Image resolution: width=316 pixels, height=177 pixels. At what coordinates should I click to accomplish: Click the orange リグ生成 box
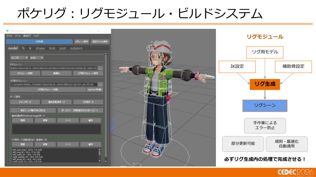[x=265, y=84]
